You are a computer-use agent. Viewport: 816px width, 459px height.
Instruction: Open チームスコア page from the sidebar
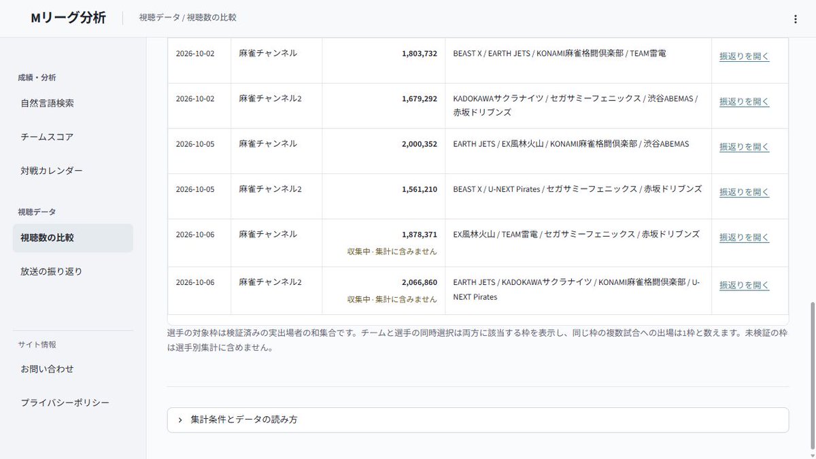coord(73,137)
